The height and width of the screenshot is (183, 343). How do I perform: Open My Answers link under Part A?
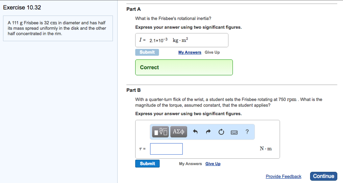pos(190,52)
